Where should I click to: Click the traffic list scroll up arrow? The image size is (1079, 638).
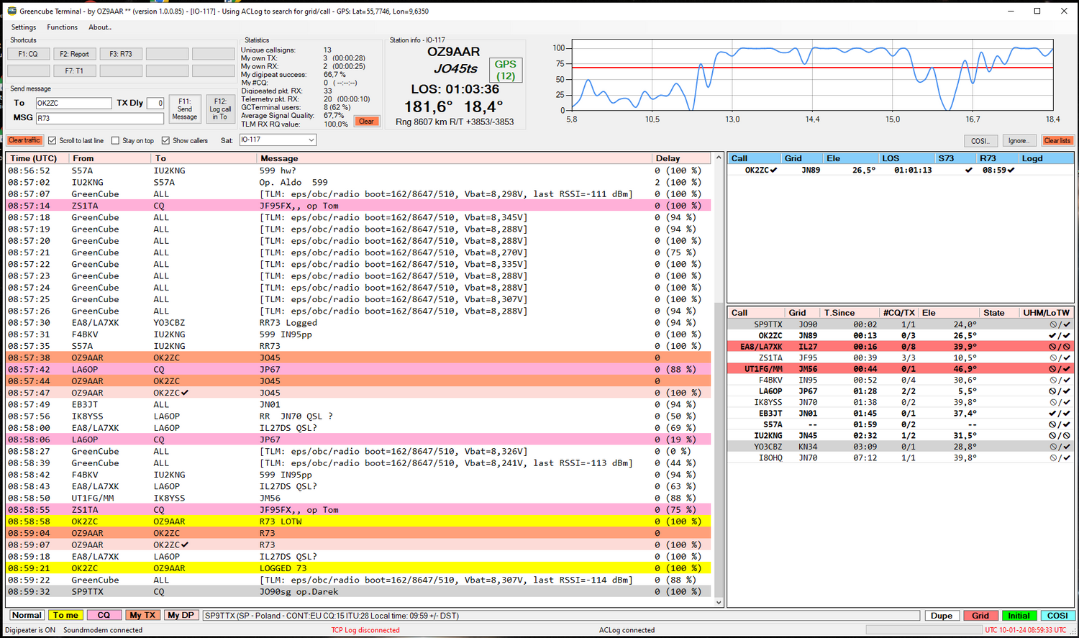(x=718, y=158)
